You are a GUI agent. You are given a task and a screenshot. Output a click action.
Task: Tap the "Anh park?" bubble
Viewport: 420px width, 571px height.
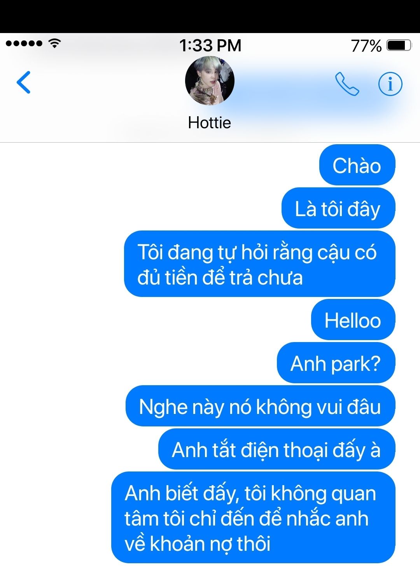coord(336,363)
